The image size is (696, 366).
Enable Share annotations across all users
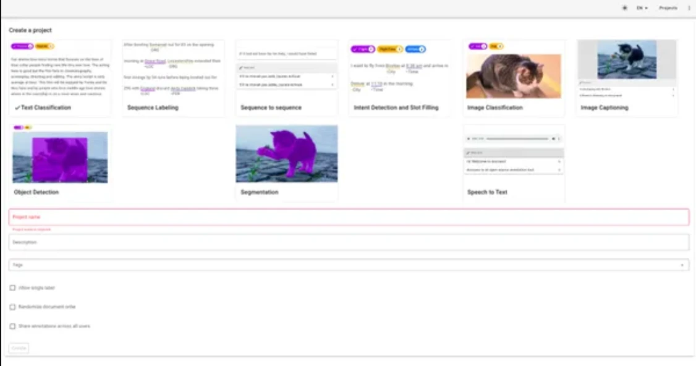click(11, 326)
